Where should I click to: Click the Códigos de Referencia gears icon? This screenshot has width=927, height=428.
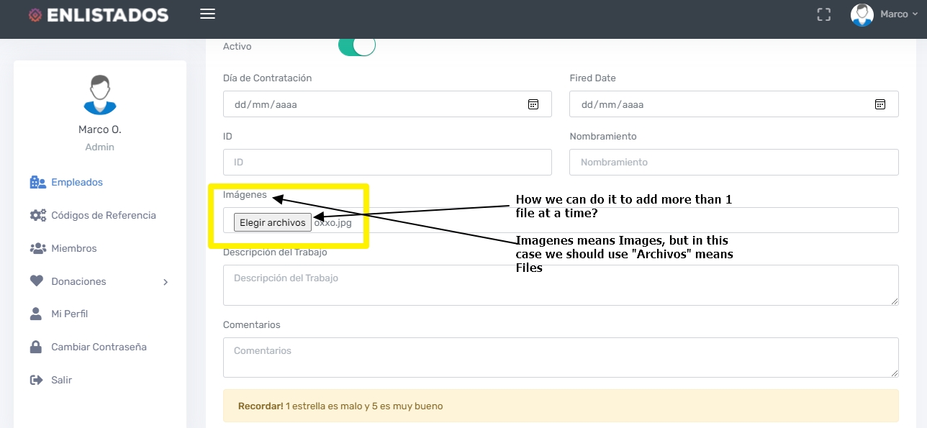(37, 215)
